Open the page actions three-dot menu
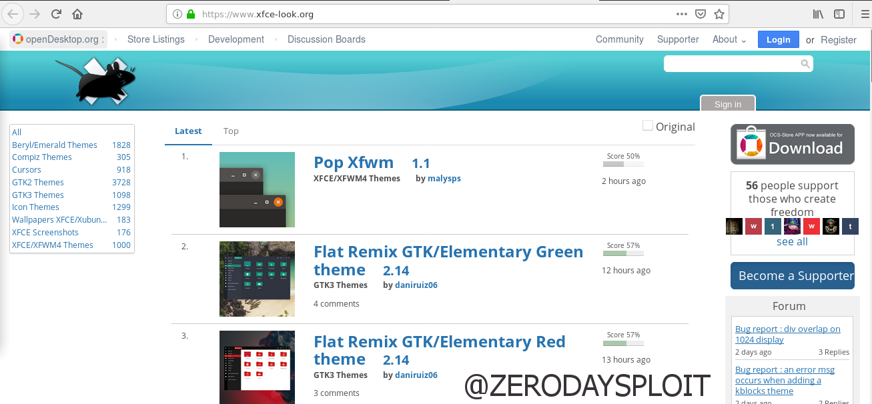 (x=681, y=14)
